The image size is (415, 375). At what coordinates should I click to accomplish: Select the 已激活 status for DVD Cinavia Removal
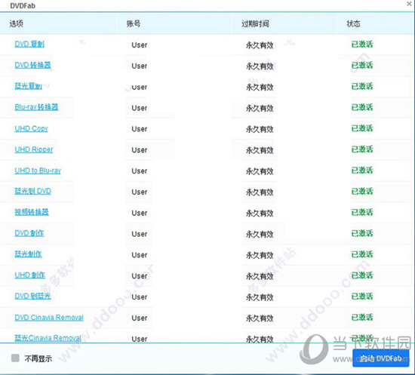pos(362,317)
